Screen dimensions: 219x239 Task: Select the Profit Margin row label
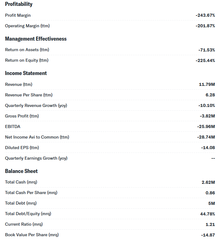point(18,15)
